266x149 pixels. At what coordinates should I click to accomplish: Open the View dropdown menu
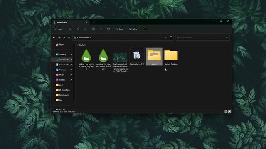point(134,29)
